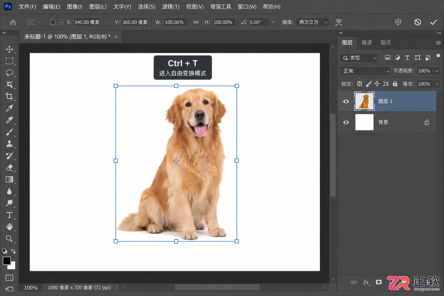Viewport: 444px width, 296px height.
Task: Click the foreground color swatch
Action: pyautogui.click(x=6, y=261)
